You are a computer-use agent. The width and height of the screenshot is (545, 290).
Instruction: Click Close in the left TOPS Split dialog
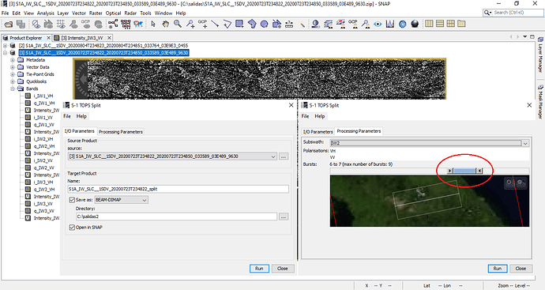283,269
